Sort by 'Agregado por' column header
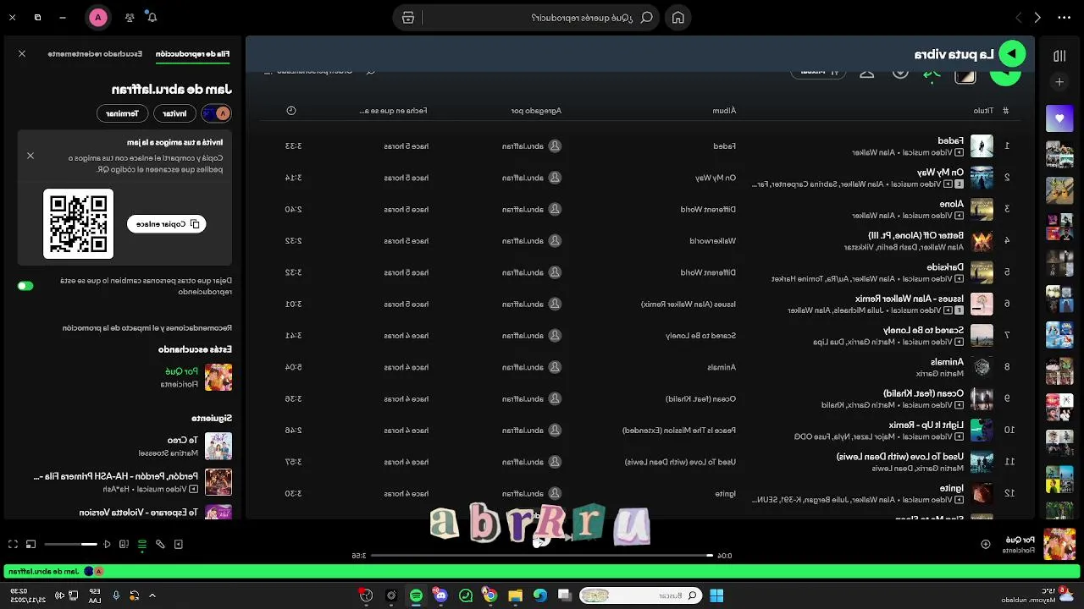 pos(536,111)
